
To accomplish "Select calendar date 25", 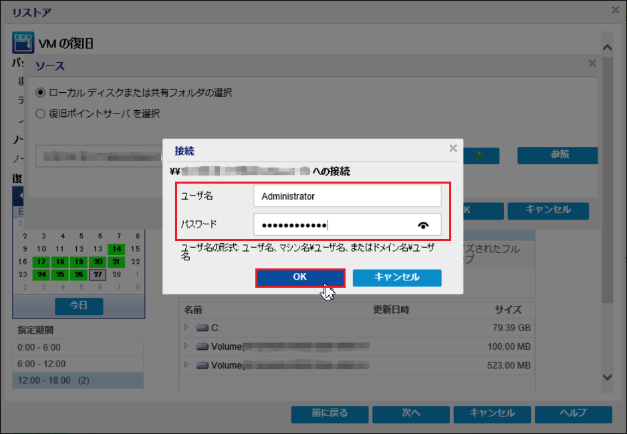I will tap(60, 274).
